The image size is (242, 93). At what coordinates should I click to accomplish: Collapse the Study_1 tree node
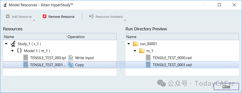(6, 44)
